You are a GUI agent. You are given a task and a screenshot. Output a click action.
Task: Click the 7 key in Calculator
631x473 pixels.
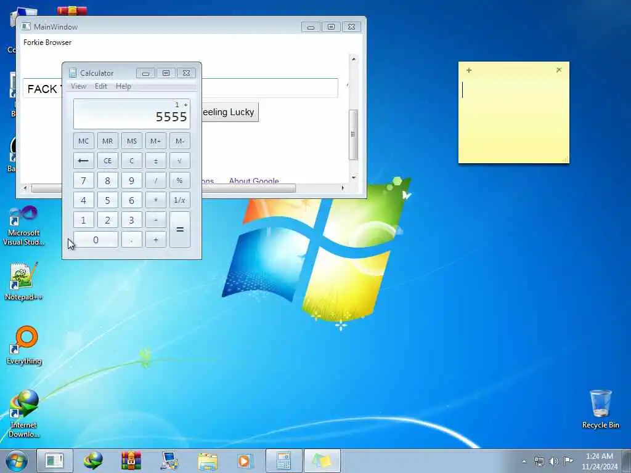click(x=84, y=180)
